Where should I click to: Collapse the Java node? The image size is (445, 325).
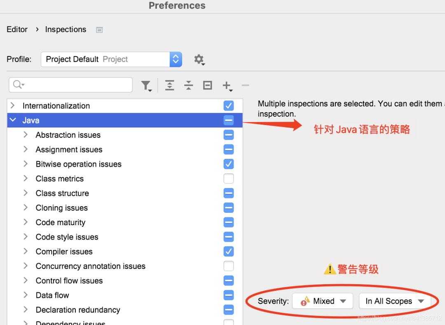13,120
